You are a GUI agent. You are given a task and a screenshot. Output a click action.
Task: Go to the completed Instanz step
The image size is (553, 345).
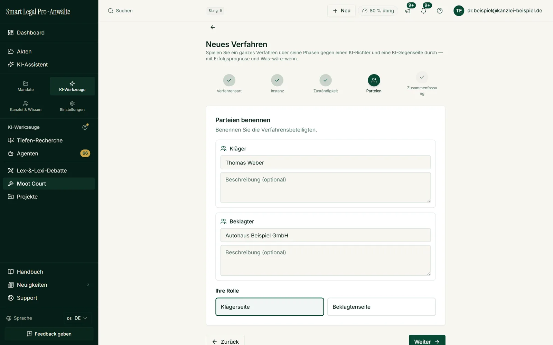coord(277,80)
